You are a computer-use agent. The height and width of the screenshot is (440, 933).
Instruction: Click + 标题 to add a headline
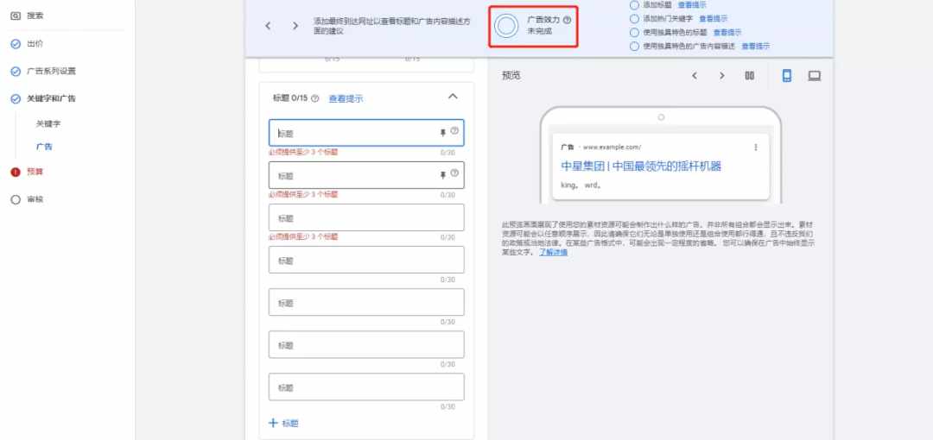pyautogui.click(x=284, y=423)
